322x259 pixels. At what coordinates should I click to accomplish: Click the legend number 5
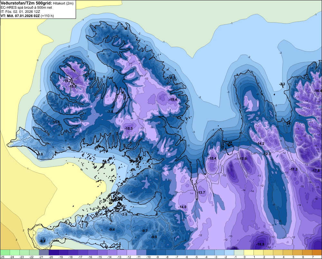pyautogui.click(x=293, y=257)
